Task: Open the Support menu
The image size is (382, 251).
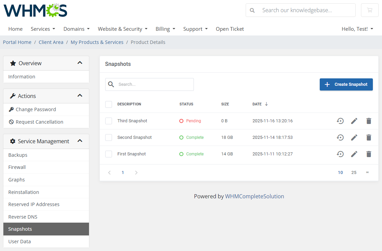Action: click(195, 29)
